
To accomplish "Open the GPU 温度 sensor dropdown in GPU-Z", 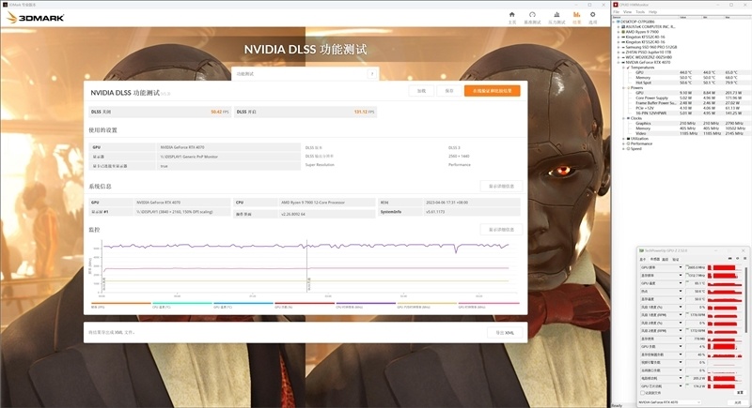I will pos(680,283).
